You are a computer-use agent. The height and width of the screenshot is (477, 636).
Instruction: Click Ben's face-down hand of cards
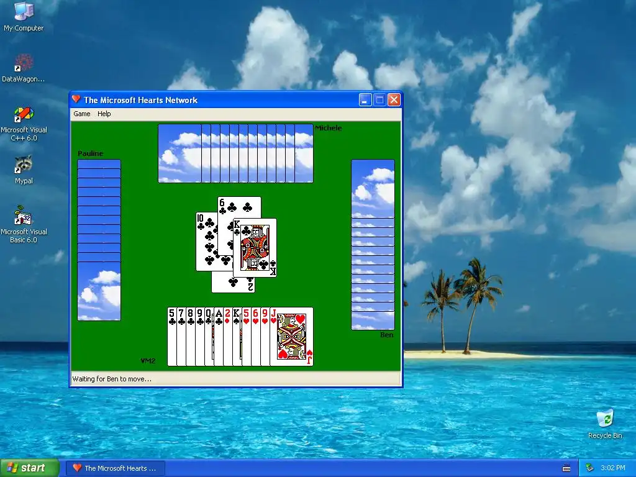click(x=373, y=245)
